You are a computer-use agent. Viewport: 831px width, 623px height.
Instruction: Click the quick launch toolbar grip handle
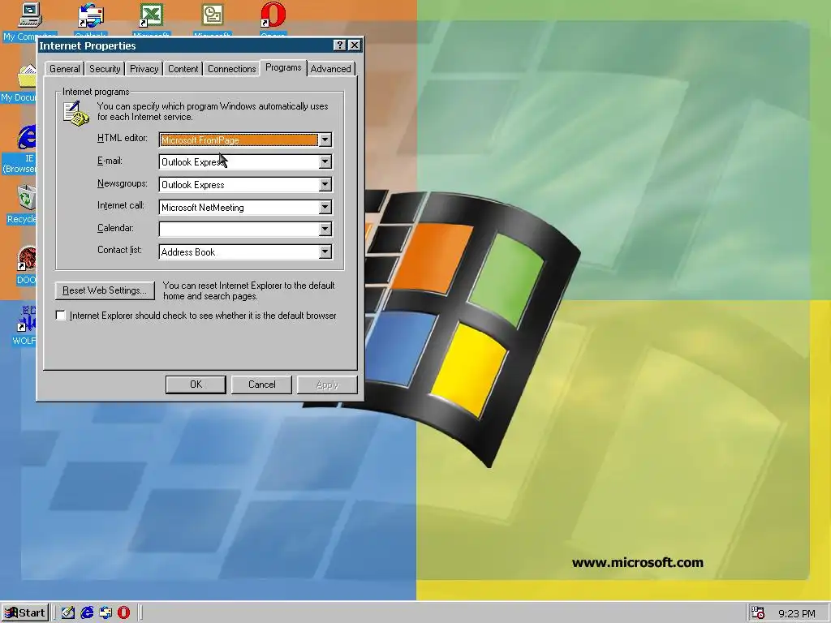point(54,613)
